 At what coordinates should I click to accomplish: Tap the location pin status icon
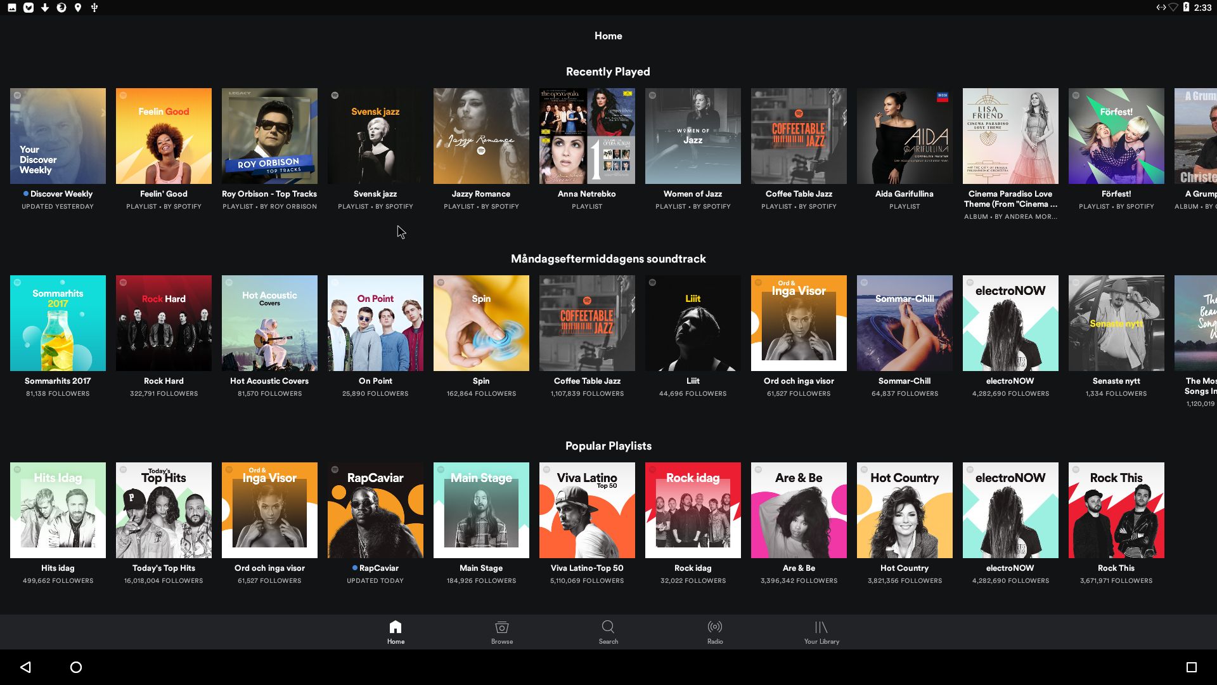(78, 8)
